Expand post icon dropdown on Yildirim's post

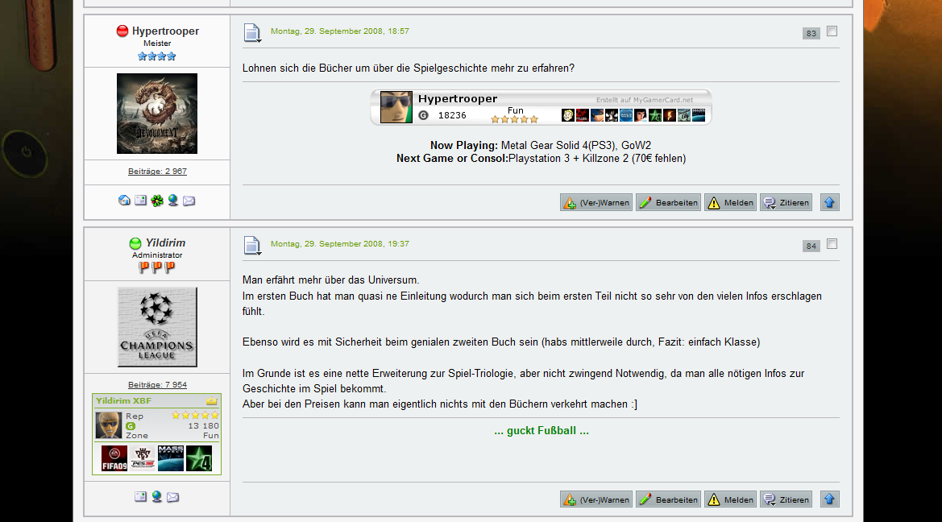(252, 246)
